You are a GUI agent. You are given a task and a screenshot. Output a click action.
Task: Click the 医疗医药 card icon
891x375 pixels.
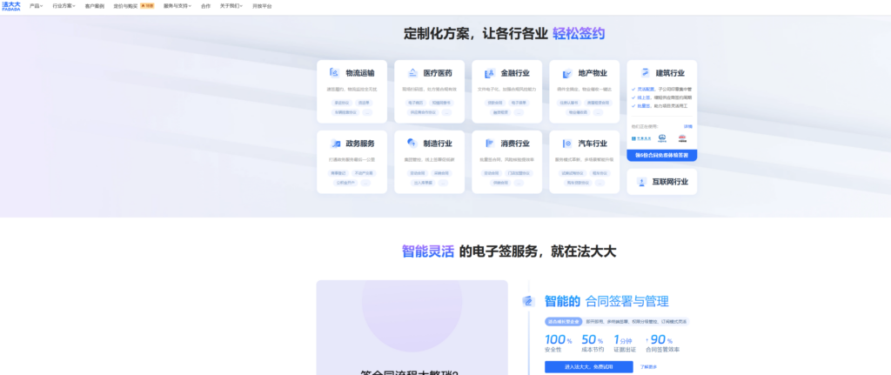pos(412,73)
